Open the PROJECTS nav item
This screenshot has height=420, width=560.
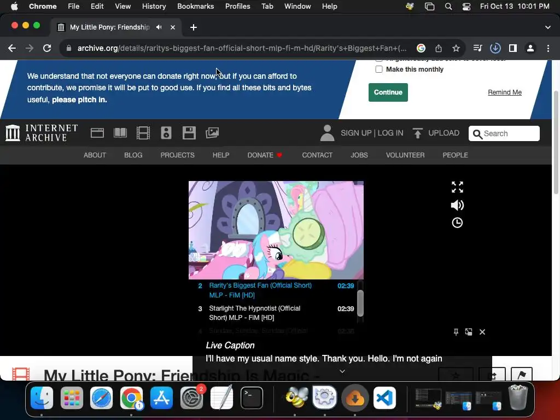pos(178,155)
